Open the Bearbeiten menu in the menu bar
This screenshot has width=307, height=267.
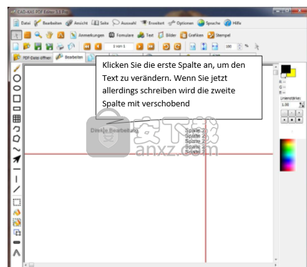[x=48, y=23]
